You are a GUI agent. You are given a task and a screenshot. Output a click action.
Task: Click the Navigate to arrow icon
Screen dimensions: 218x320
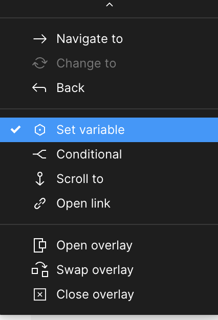pos(40,39)
